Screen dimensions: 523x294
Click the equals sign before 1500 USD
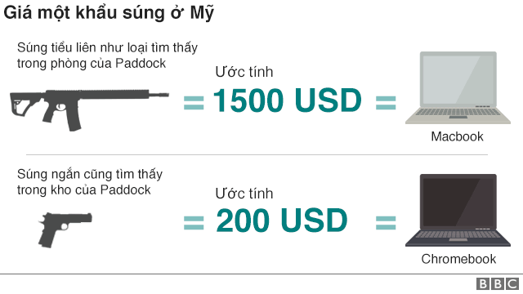[x=194, y=103]
